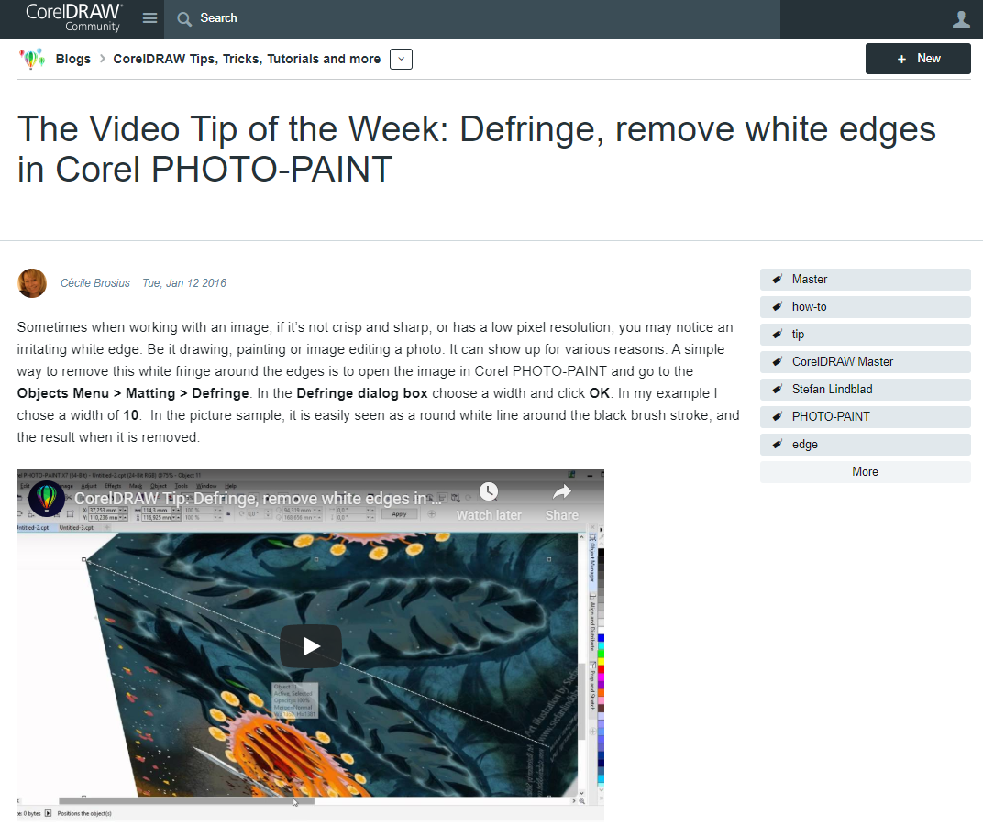Click the New button
Screen dimensions: 983x826
[918, 59]
